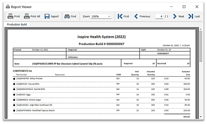Click the Description column header
The width and height of the screenshot is (207, 124).
(x=60, y=75)
